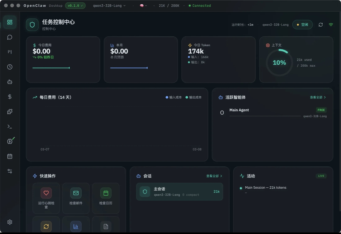Open 查看全部 link in 会话 panel
This screenshot has width=341, height=234.
click(214, 176)
